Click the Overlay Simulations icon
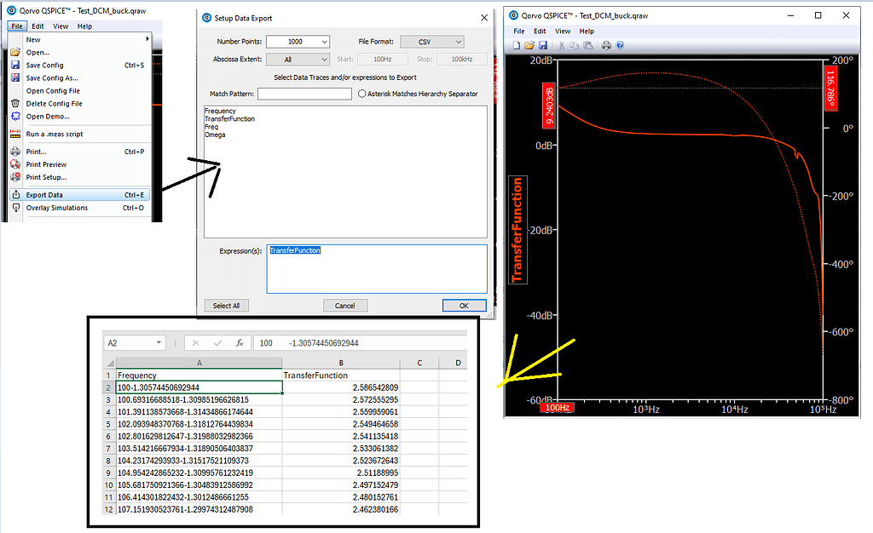The image size is (873, 533). tap(15, 207)
